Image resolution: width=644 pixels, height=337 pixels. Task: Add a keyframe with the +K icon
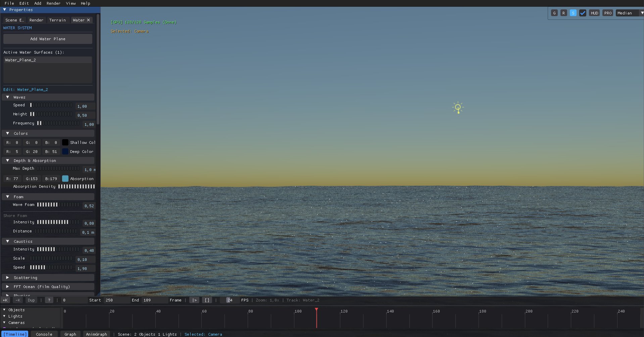5,300
